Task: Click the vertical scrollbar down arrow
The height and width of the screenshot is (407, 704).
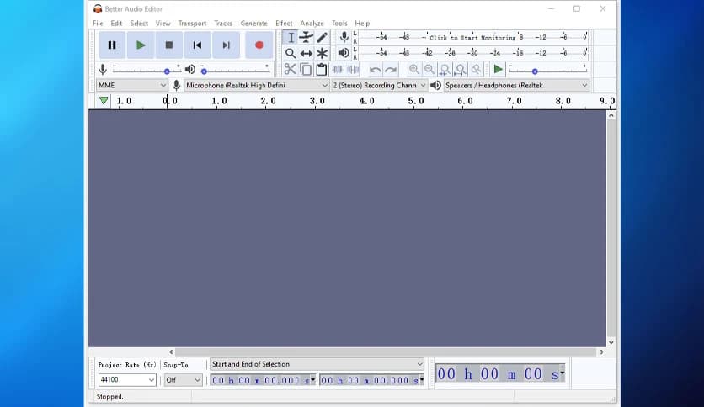Action: pyautogui.click(x=611, y=342)
